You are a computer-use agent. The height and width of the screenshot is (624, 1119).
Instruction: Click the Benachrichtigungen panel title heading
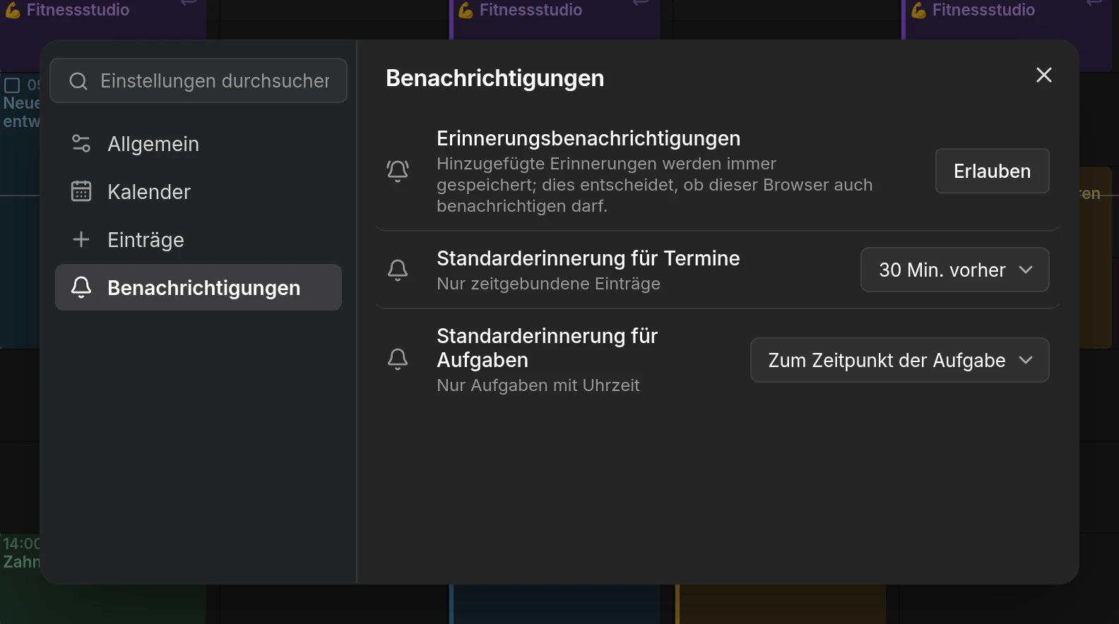[x=495, y=78]
